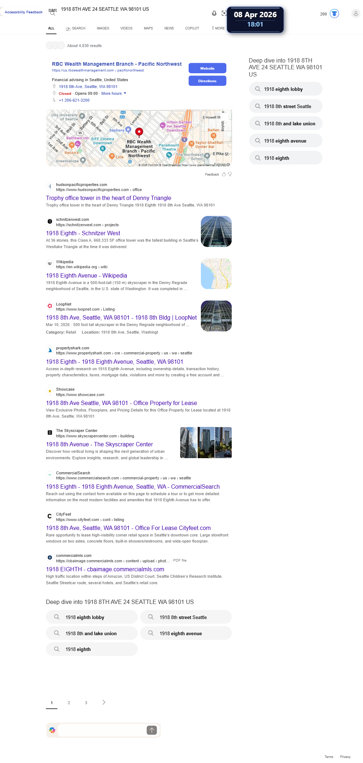Open the Rewards points badge icon
363x763 pixels.
coord(334,14)
